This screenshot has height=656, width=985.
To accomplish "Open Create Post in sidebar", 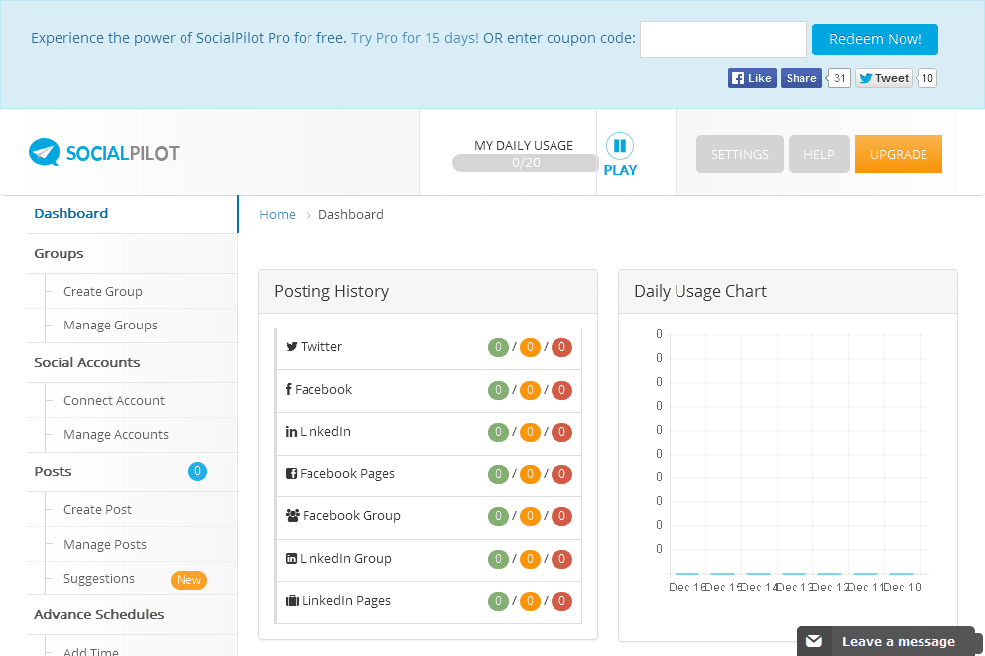I will [x=97, y=510].
